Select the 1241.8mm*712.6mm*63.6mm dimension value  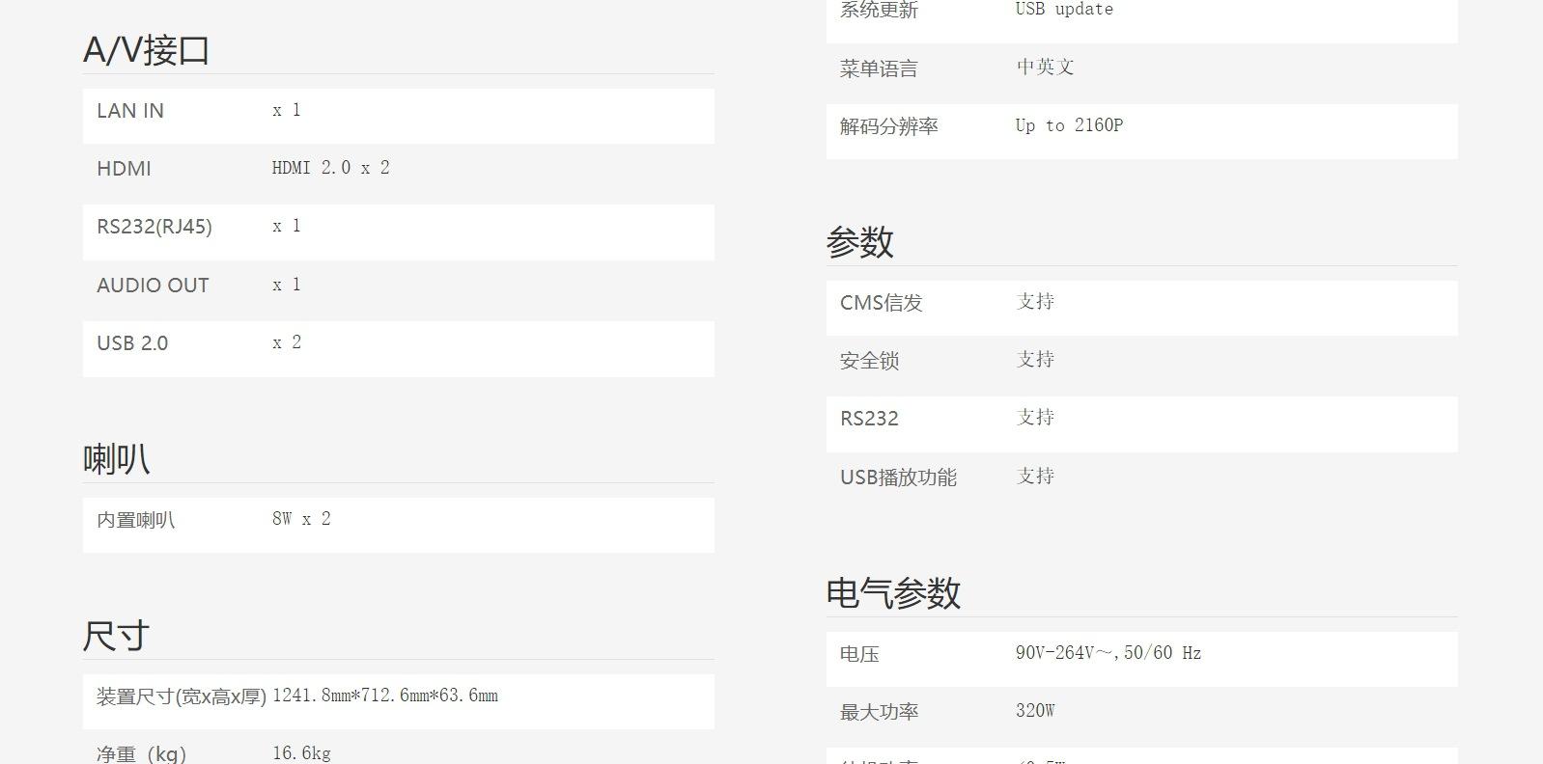point(384,696)
